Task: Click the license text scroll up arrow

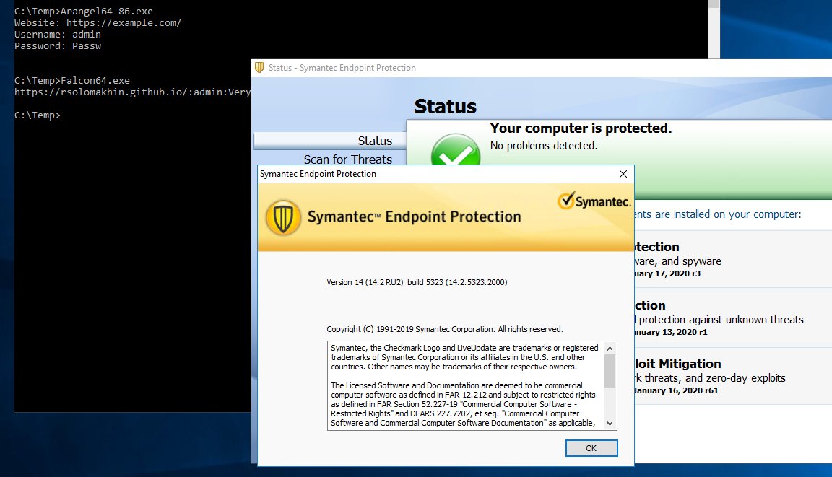Action: coord(610,349)
